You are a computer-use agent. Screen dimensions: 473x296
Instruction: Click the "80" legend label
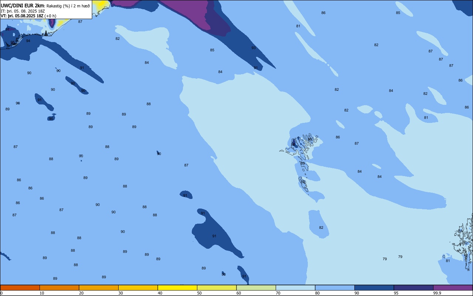[x=317, y=293]
